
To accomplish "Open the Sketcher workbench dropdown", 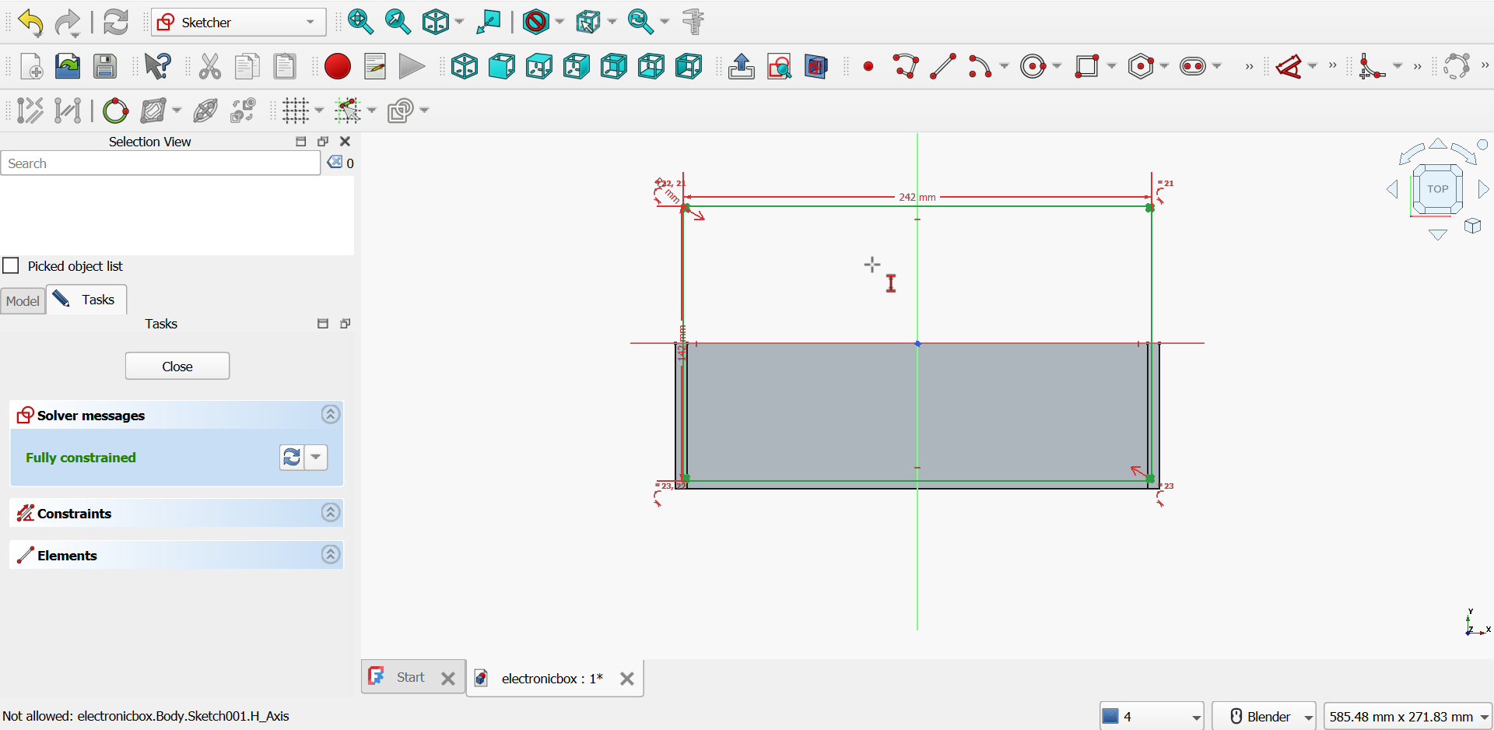I will (239, 23).
